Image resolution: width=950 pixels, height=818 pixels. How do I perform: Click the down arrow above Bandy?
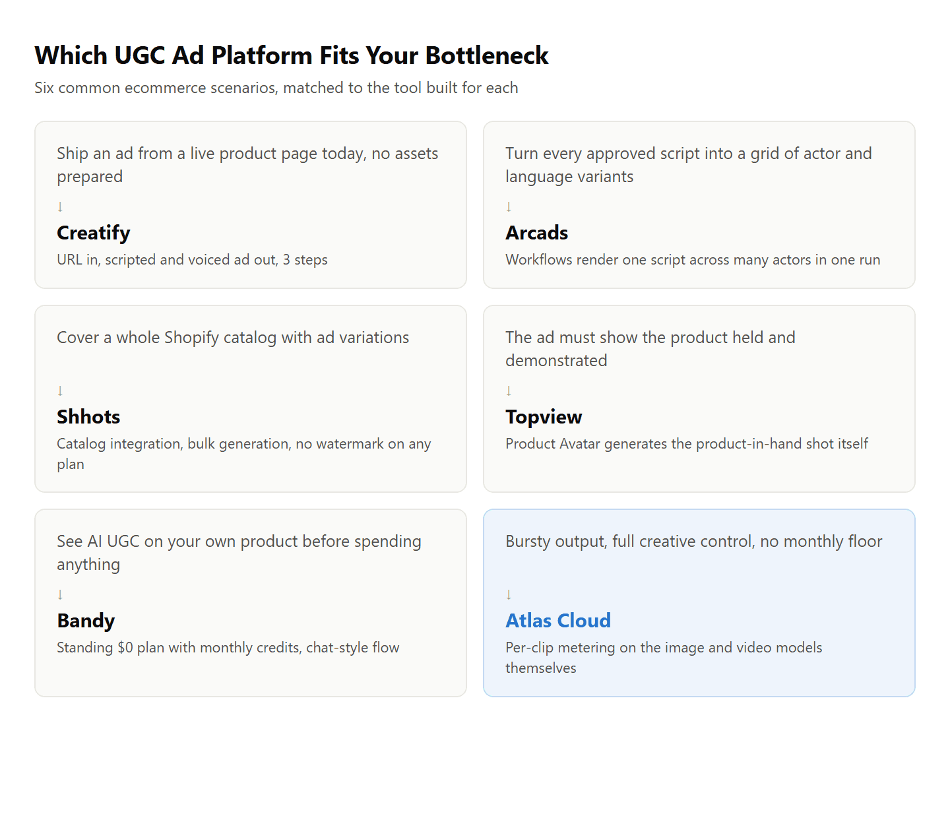tap(60, 595)
